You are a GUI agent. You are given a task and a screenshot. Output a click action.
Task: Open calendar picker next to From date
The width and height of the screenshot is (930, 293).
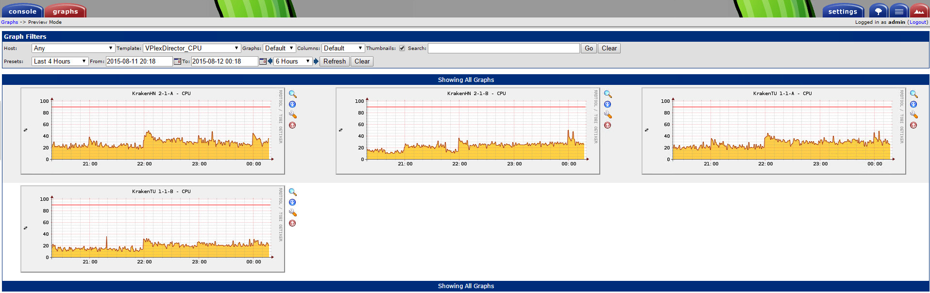tap(177, 61)
